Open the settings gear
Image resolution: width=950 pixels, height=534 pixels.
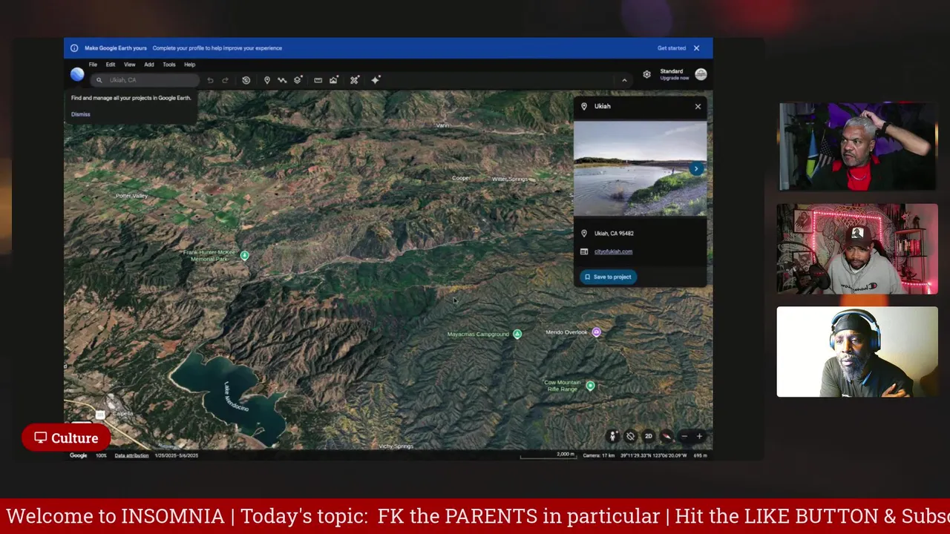click(647, 74)
